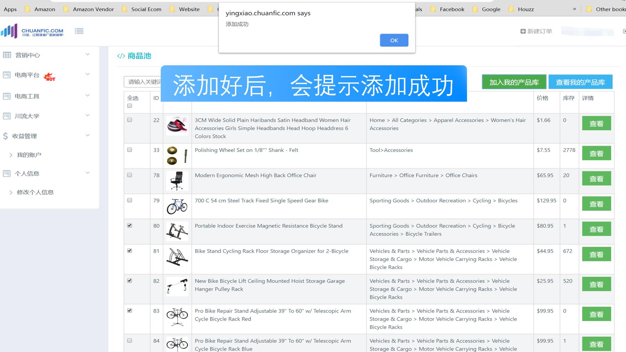
Task: Expand the 电商平台 menu chevron
Action: [x=88, y=74]
